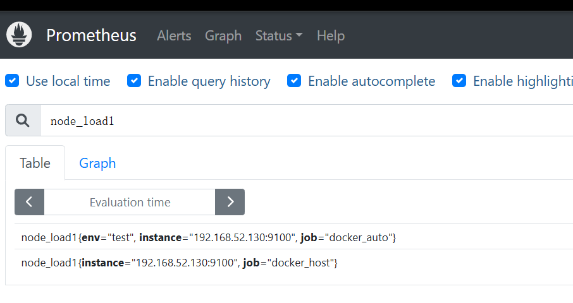
Task: Click the Enable autocomplete label
Action: click(372, 81)
